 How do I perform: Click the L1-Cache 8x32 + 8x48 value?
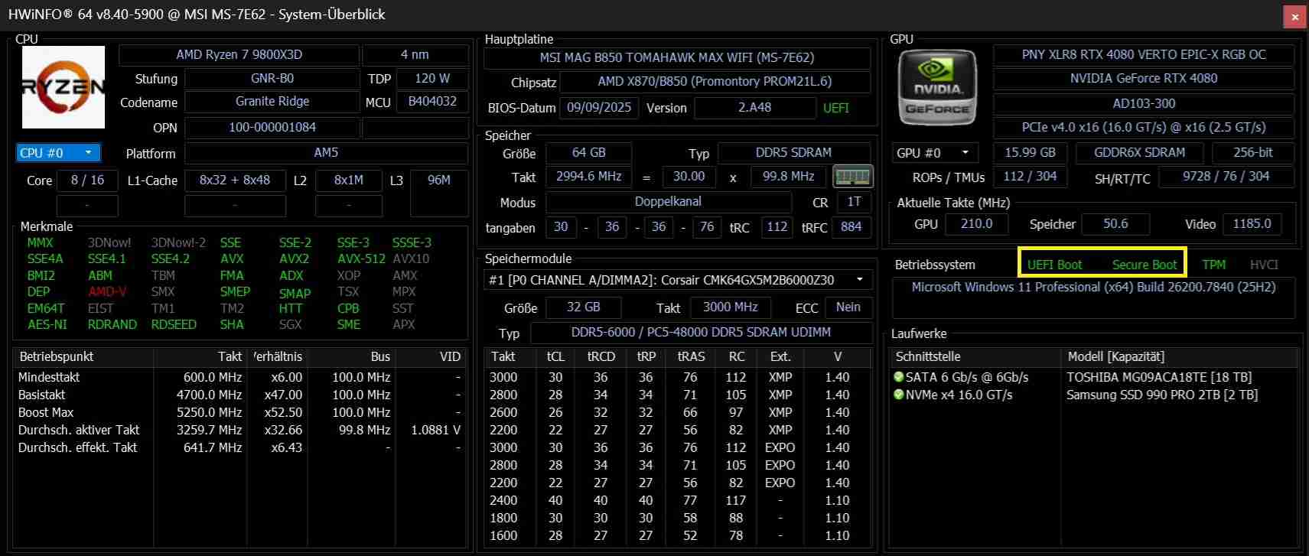click(x=235, y=180)
